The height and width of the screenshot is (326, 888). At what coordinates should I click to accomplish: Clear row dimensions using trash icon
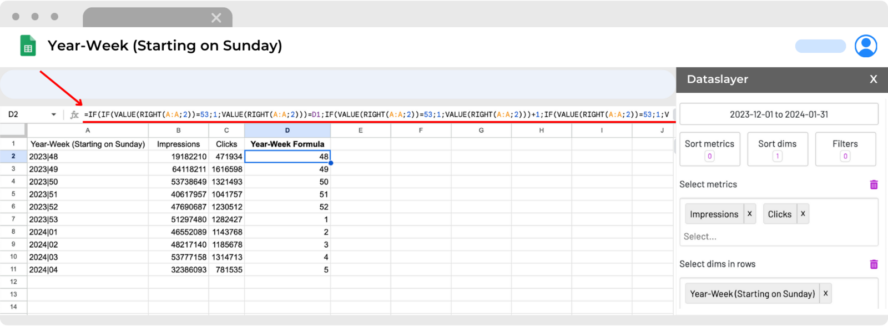pos(874,264)
